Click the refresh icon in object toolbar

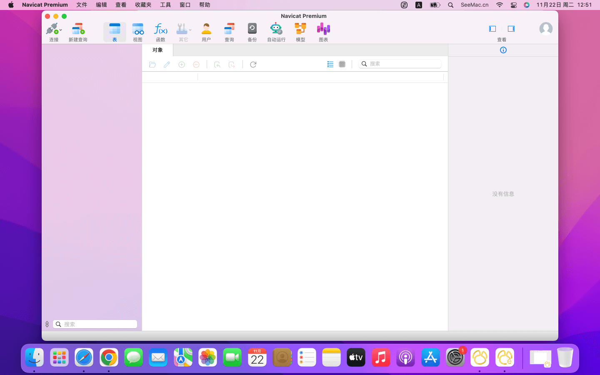253,65
